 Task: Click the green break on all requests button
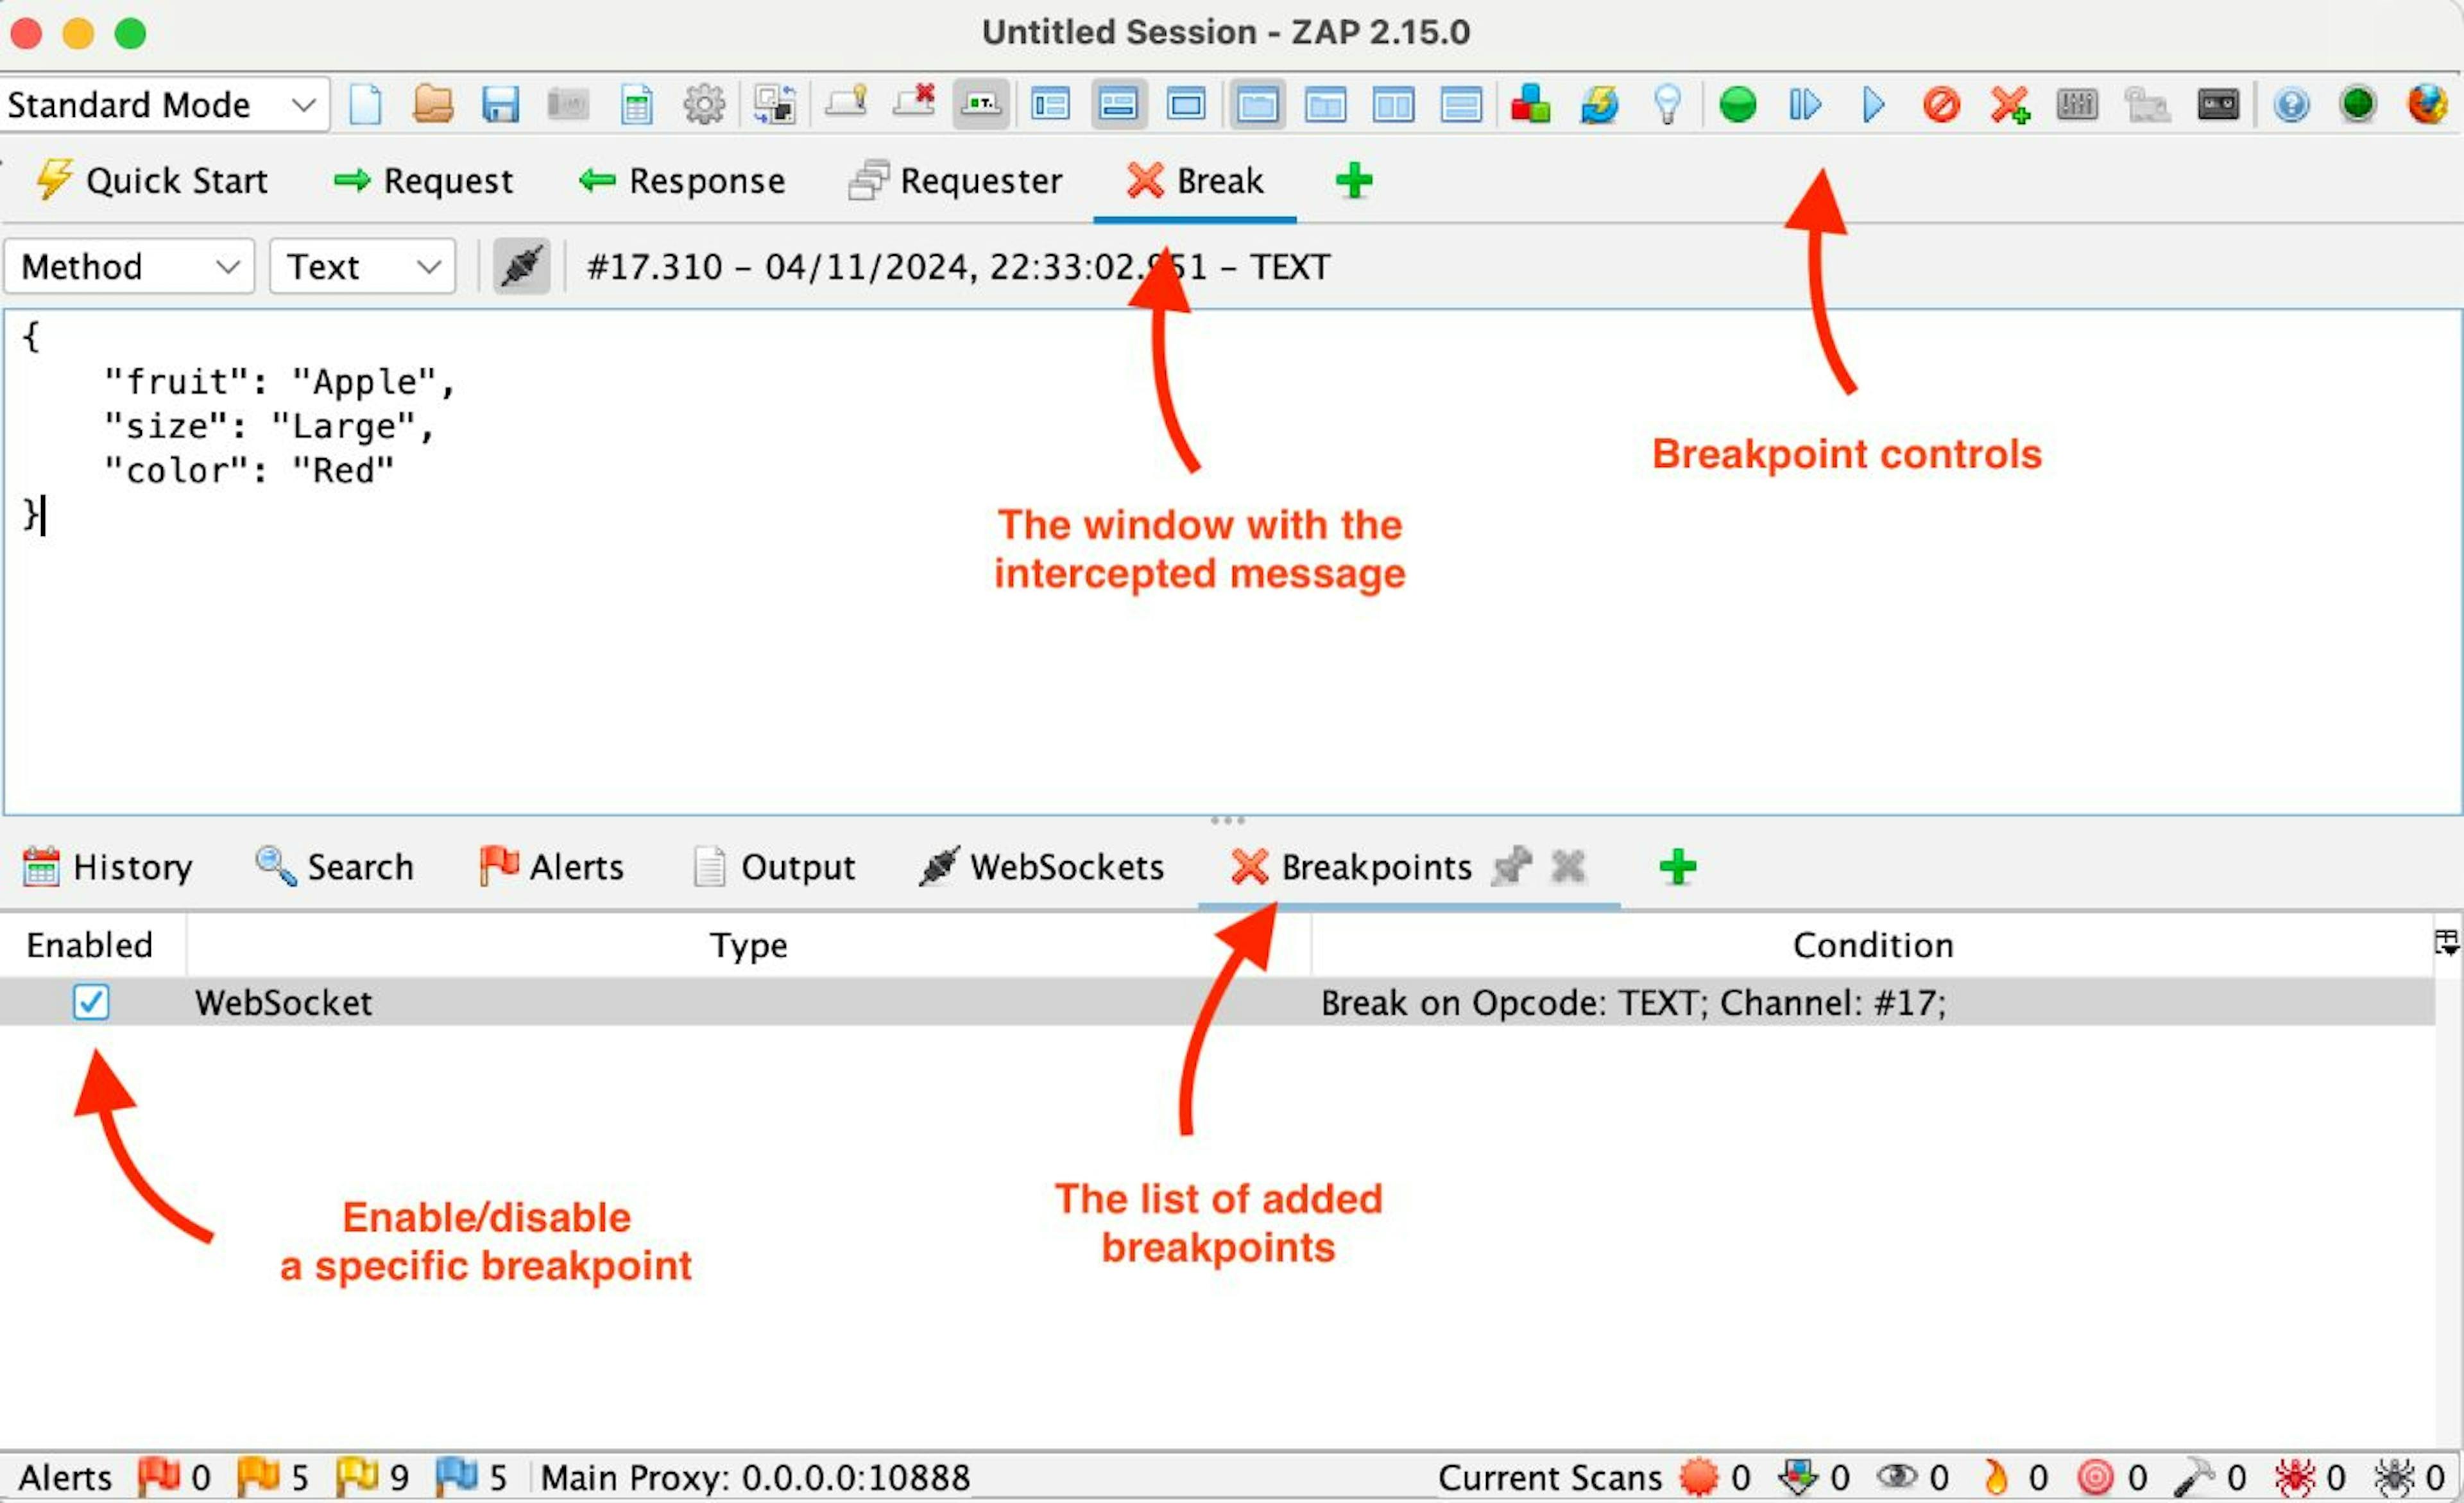(x=1738, y=105)
